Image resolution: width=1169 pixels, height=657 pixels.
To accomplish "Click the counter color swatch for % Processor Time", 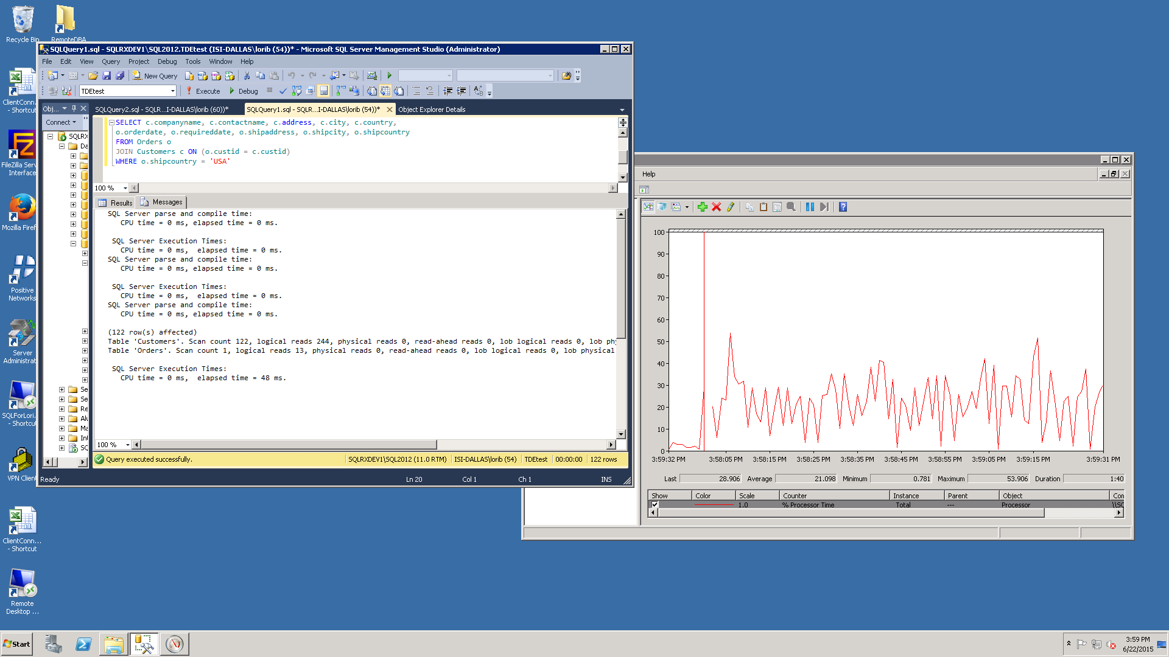I will [x=714, y=505].
